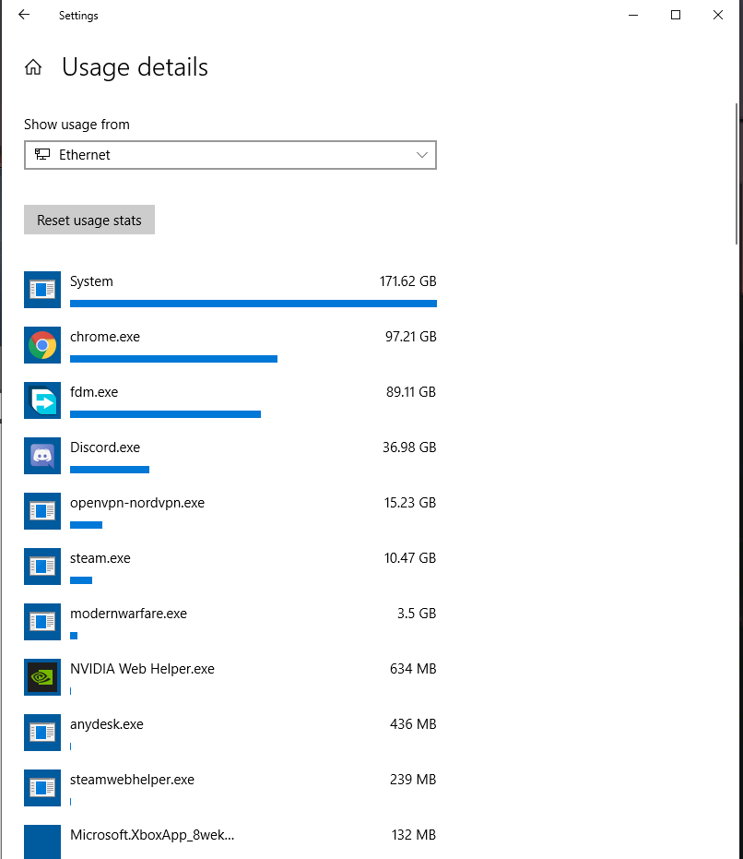Click the 15.23 GB value
The width and height of the screenshot is (743, 859).
[x=410, y=502]
